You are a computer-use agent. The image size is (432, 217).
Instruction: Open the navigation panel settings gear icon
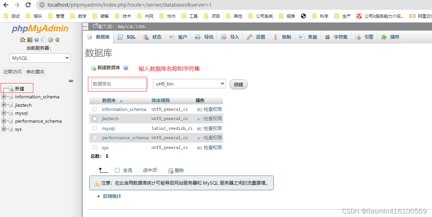50,40
